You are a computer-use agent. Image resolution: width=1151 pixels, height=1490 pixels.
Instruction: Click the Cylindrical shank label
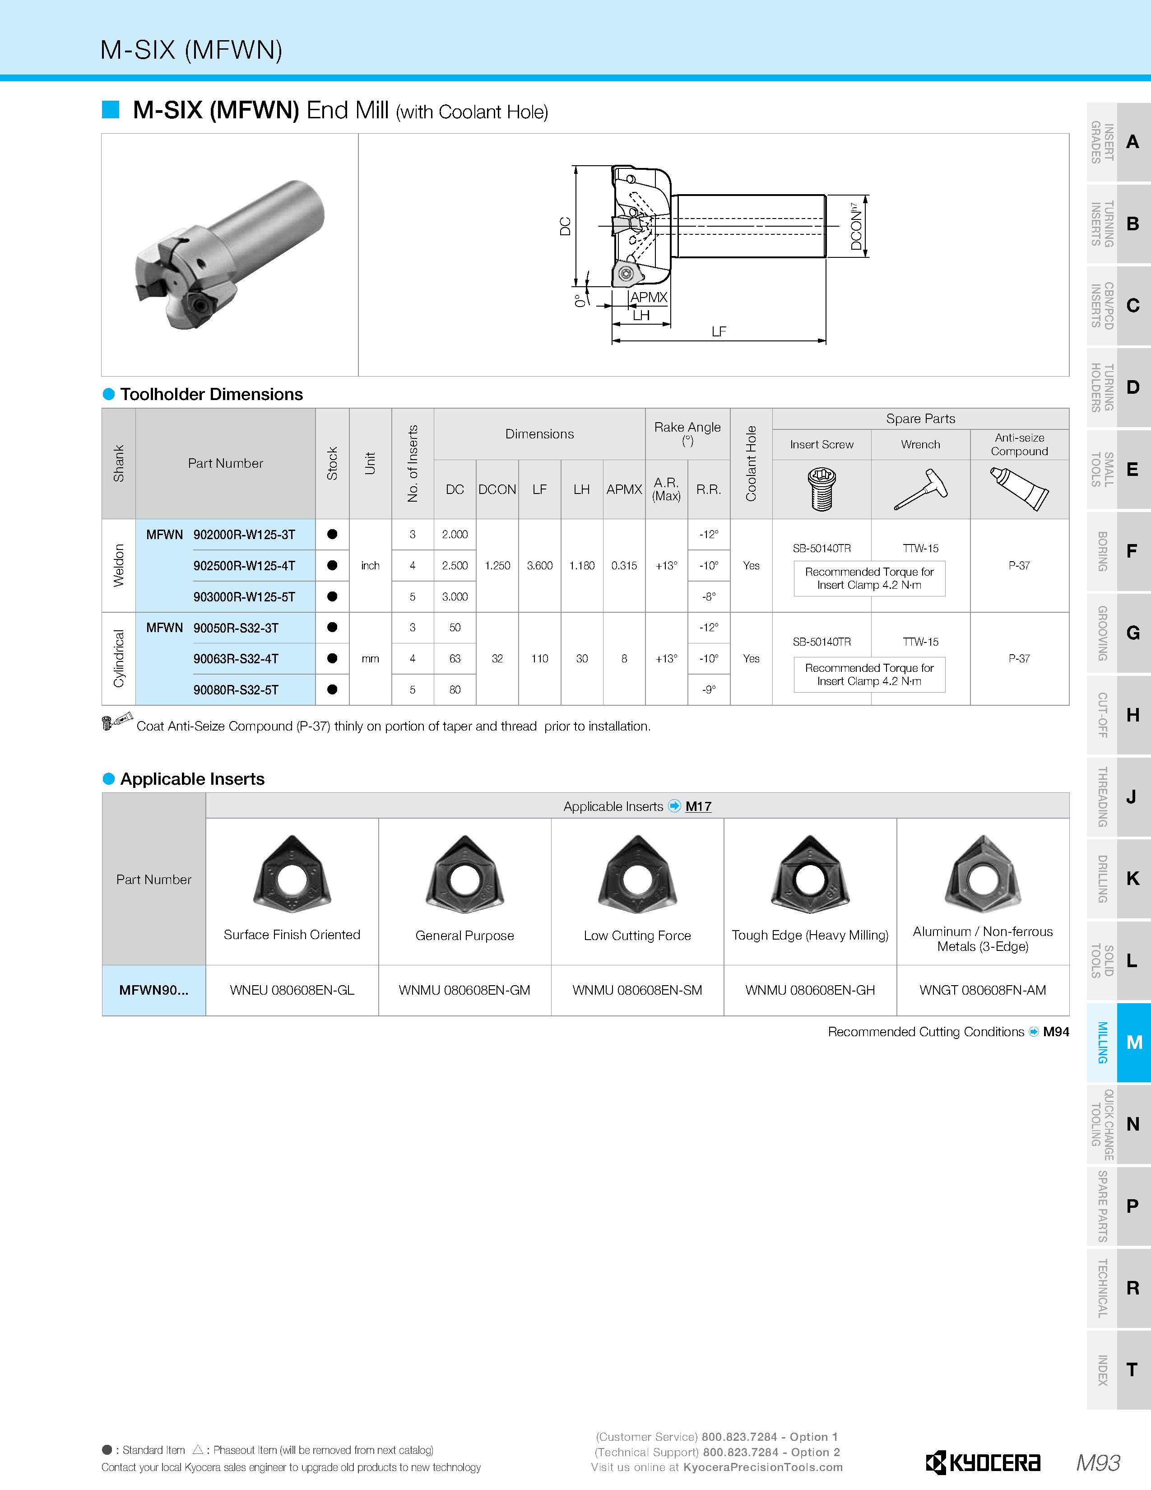pos(119,658)
